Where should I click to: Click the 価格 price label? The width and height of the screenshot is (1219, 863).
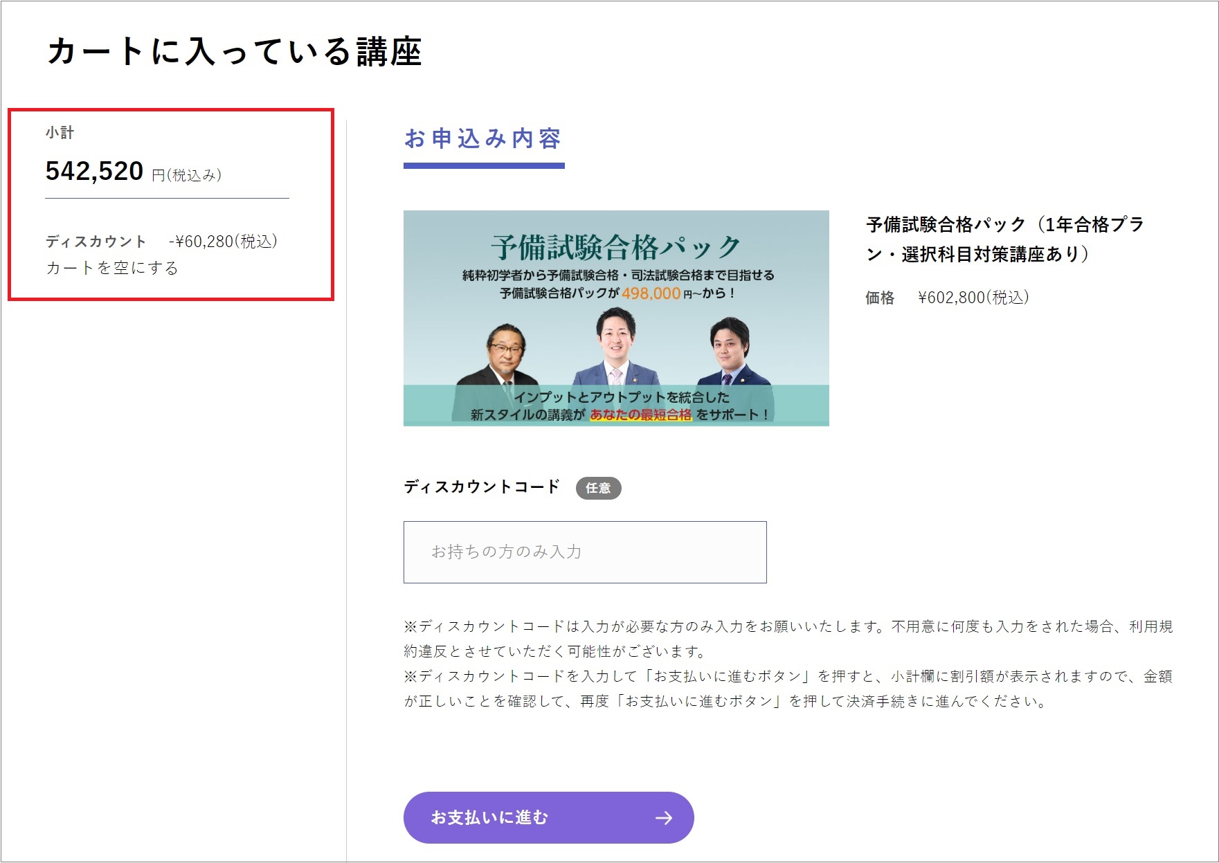[880, 298]
